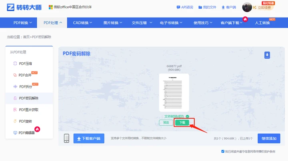Click the (904.68K) file size text
Screen dimensions: 288x161
click(x=174, y=70)
